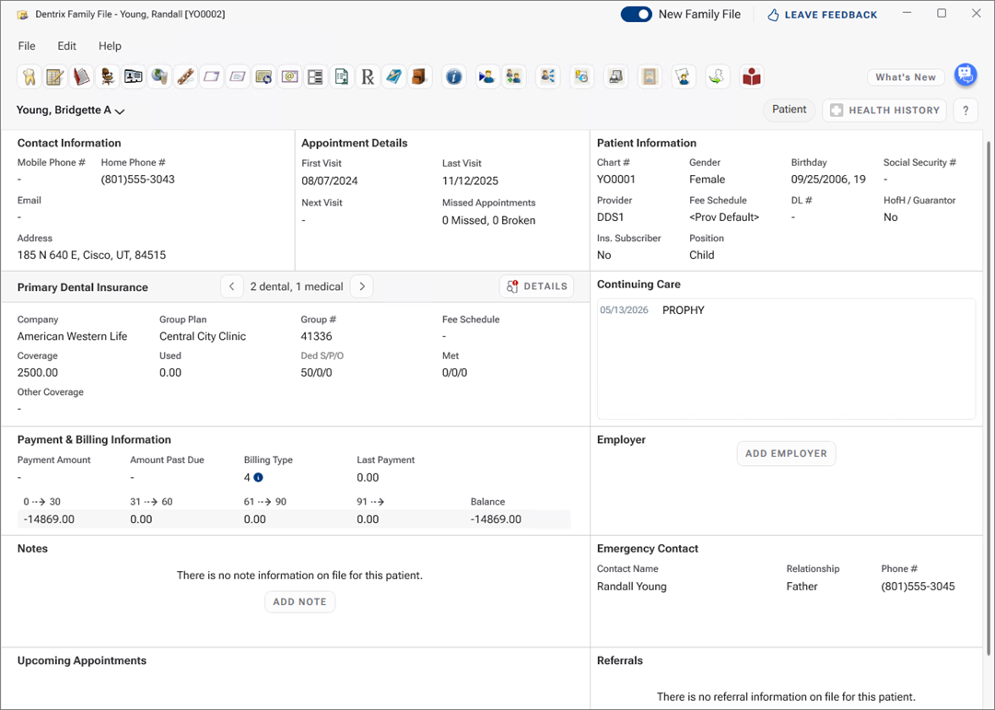This screenshot has height=710, width=995.
Task: Open the tooth chart icon
Action: tap(29, 77)
